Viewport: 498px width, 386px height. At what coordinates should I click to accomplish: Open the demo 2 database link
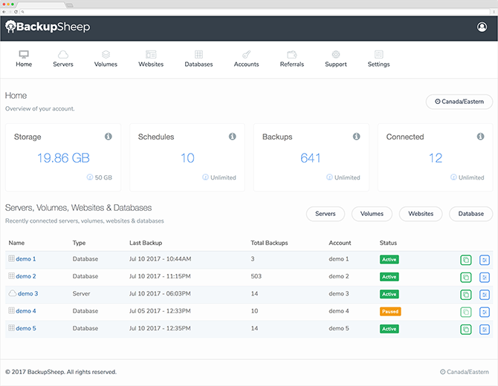click(26, 276)
